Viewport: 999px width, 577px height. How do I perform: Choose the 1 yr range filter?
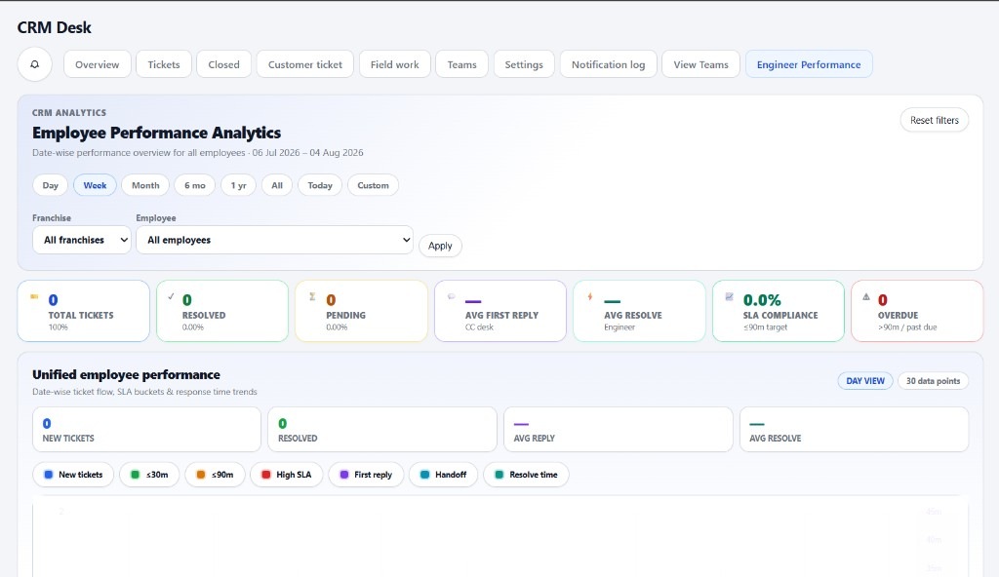point(238,185)
